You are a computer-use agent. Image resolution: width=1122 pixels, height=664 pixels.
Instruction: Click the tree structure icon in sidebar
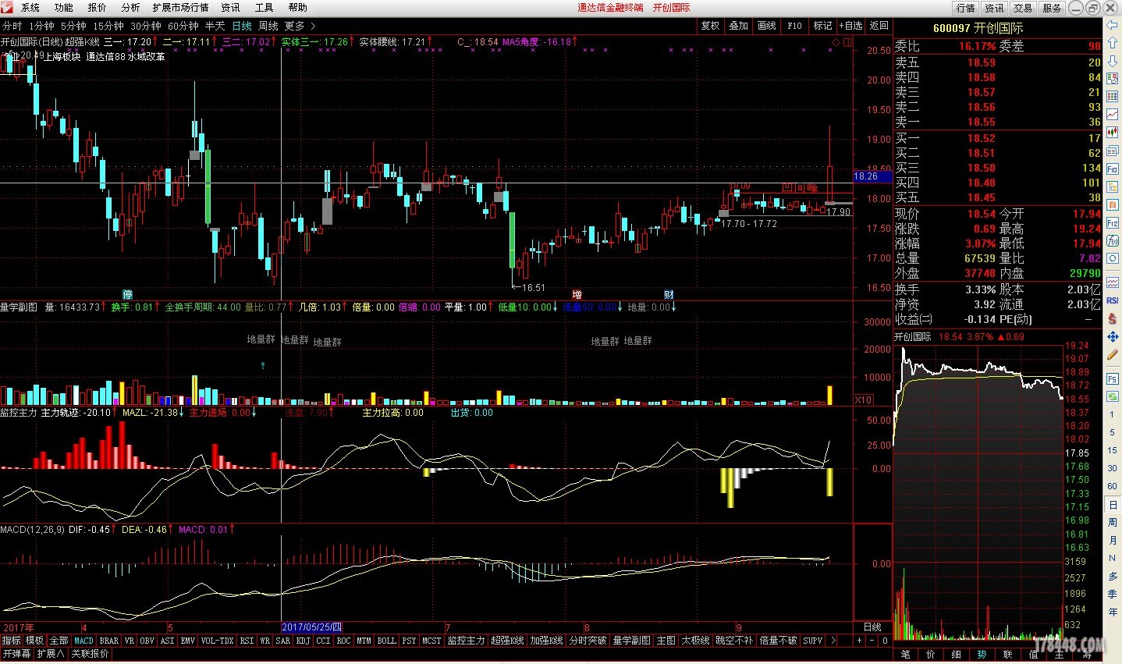tap(1112, 186)
